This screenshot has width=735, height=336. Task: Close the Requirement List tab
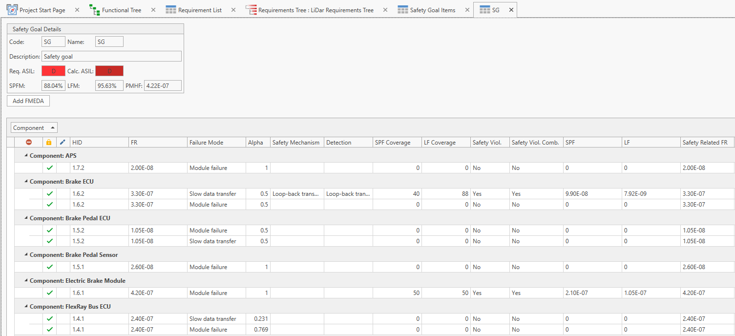point(233,10)
